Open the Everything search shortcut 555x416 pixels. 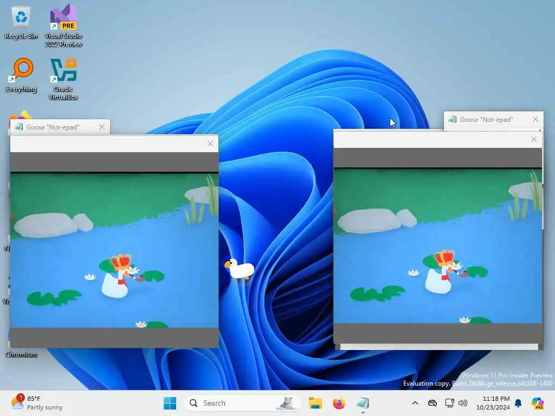point(21,75)
